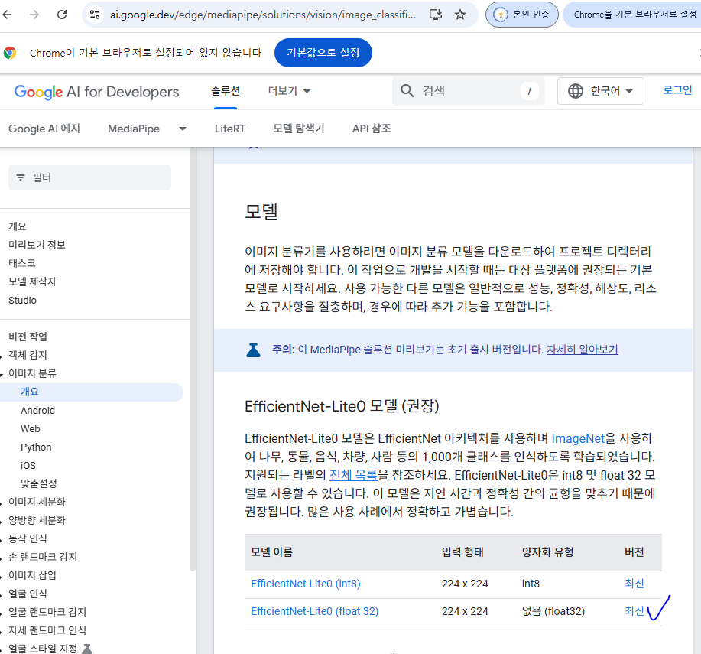The image size is (701, 654).
Task: Open 모델 제작자 in sidebar
Action: pyautogui.click(x=33, y=281)
